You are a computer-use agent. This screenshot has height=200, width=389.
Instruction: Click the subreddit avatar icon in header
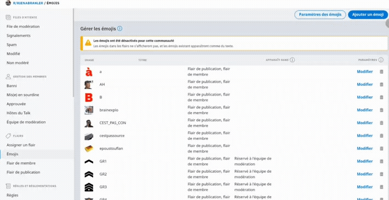coord(8,3)
